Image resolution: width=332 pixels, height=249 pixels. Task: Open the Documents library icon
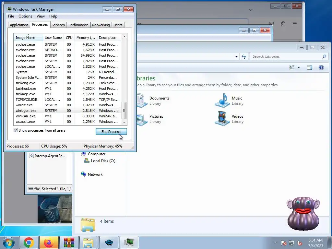[x=142, y=101]
